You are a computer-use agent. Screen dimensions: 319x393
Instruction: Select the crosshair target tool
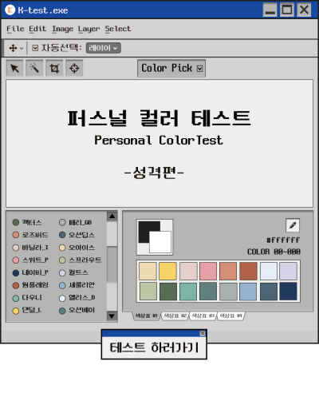point(74,69)
